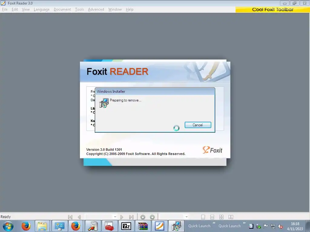
Task: Open the Advanced menu
Action: click(x=96, y=9)
